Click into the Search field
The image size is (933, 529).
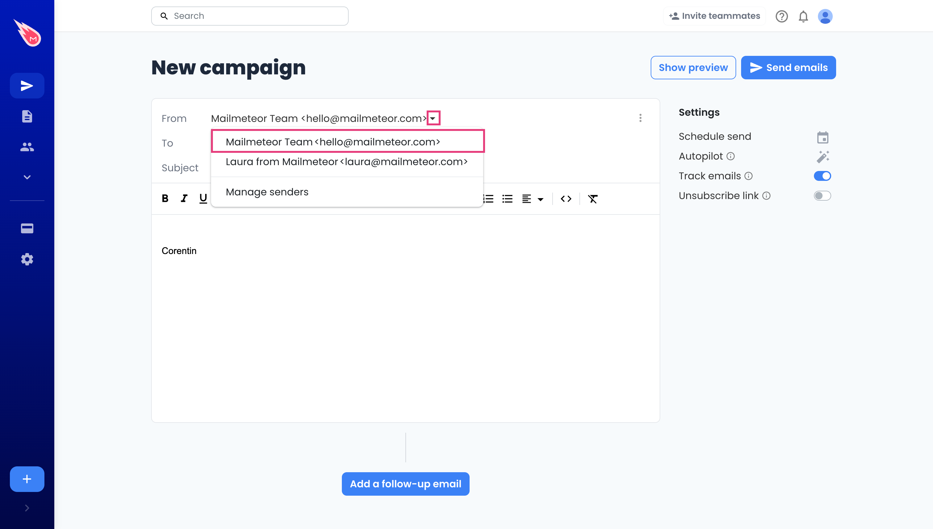coord(250,16)
